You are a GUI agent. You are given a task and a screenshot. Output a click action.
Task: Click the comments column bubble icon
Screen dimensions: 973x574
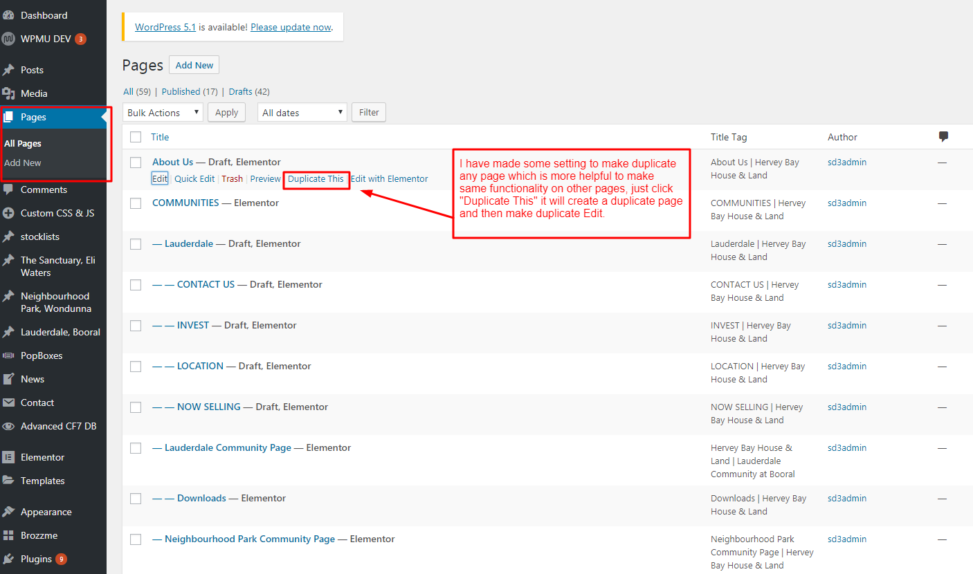click(x=943, y=137)
